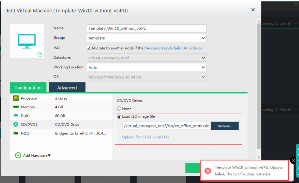This screenshot has width=299, height=183.
Task: Open the Upload from This Local Disk link
Action: pyautogui.click(x=146, y=137)
